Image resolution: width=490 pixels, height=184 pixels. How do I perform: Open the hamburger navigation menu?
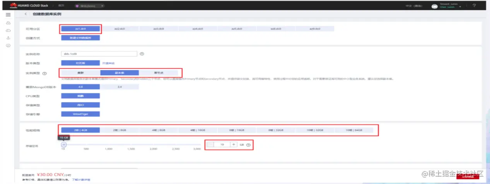coord(8,14)
